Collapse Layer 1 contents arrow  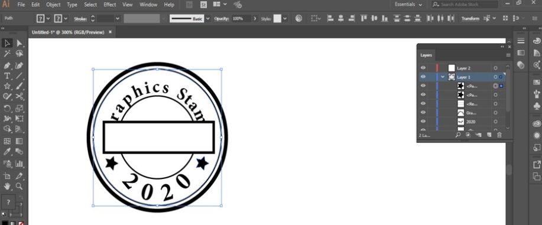(x=443, y=77)
